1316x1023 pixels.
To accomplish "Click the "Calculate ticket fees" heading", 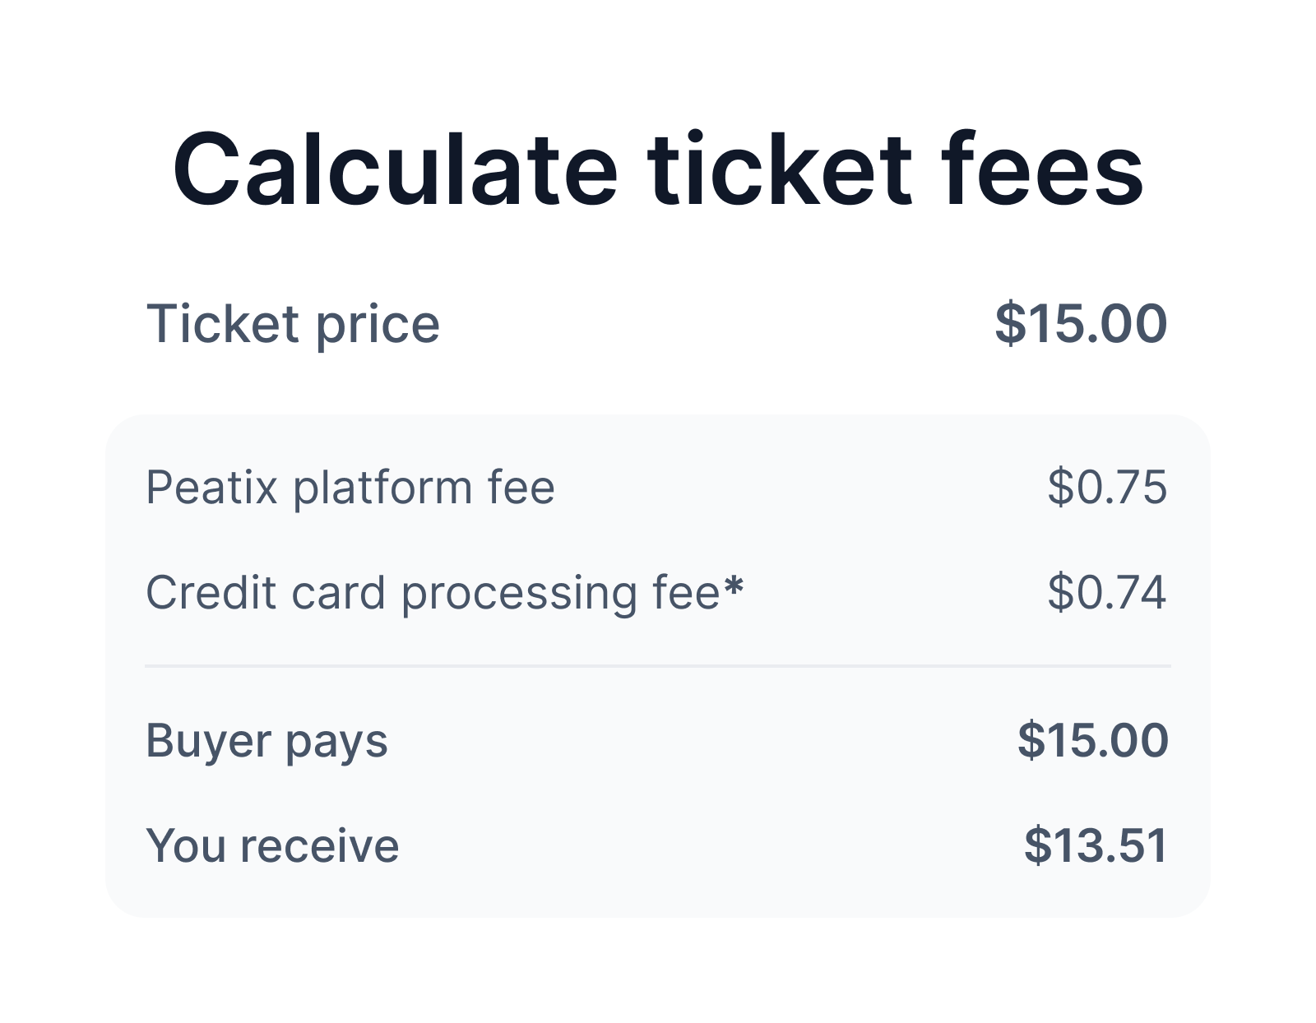I will point(658,170).
